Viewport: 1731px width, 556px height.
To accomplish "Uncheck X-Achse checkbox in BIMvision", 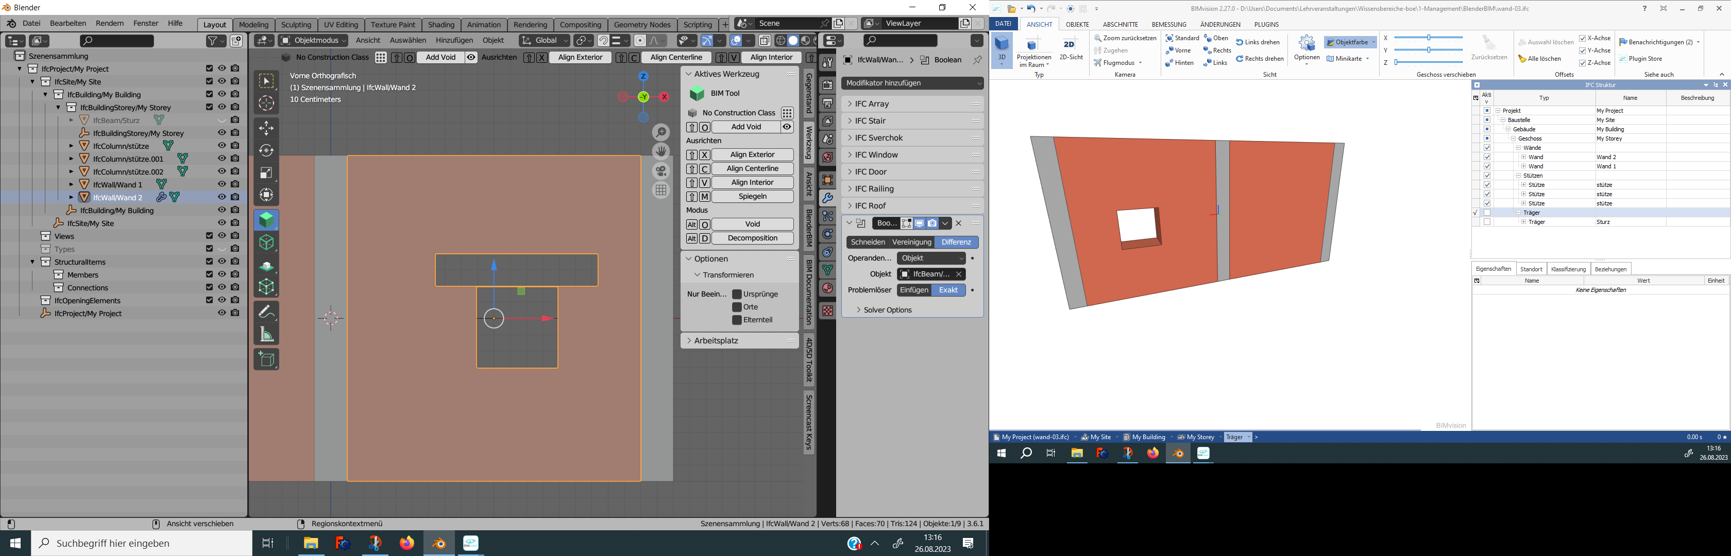I will point(1583,38).
